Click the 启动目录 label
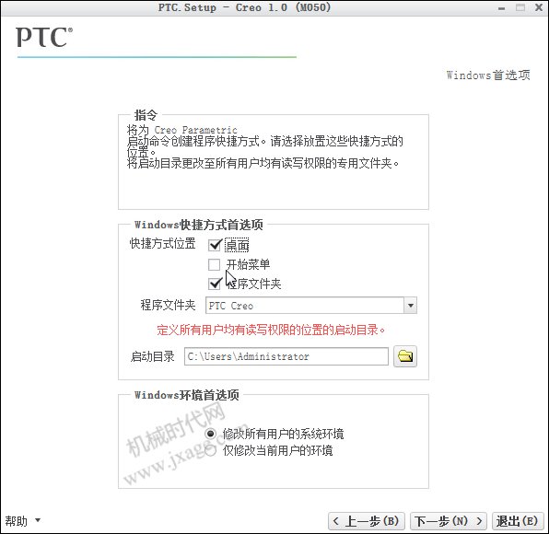 pyautogui.click(x=152, y=356)
